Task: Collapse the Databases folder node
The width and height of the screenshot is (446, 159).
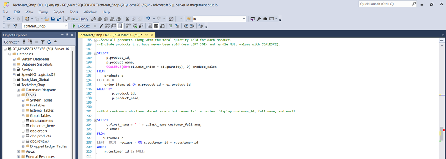Action: tap(10, 54)
